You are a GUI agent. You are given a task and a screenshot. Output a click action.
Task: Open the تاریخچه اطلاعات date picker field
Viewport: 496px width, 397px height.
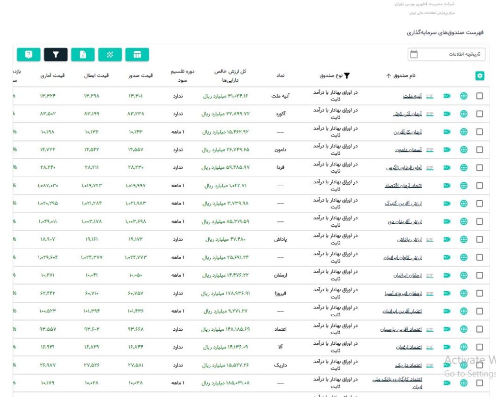point(446,54)
